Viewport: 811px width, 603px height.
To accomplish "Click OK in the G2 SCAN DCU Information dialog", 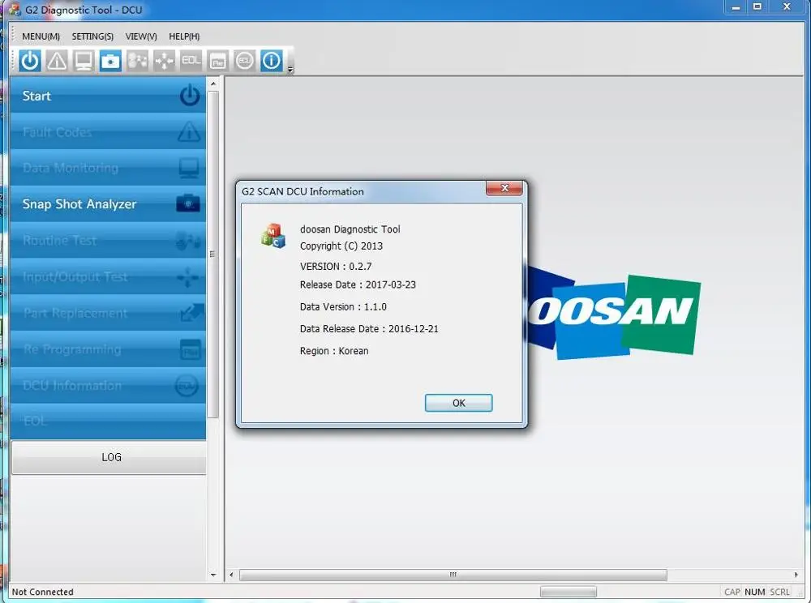I will pyautogui.click(x=458, y=403).
